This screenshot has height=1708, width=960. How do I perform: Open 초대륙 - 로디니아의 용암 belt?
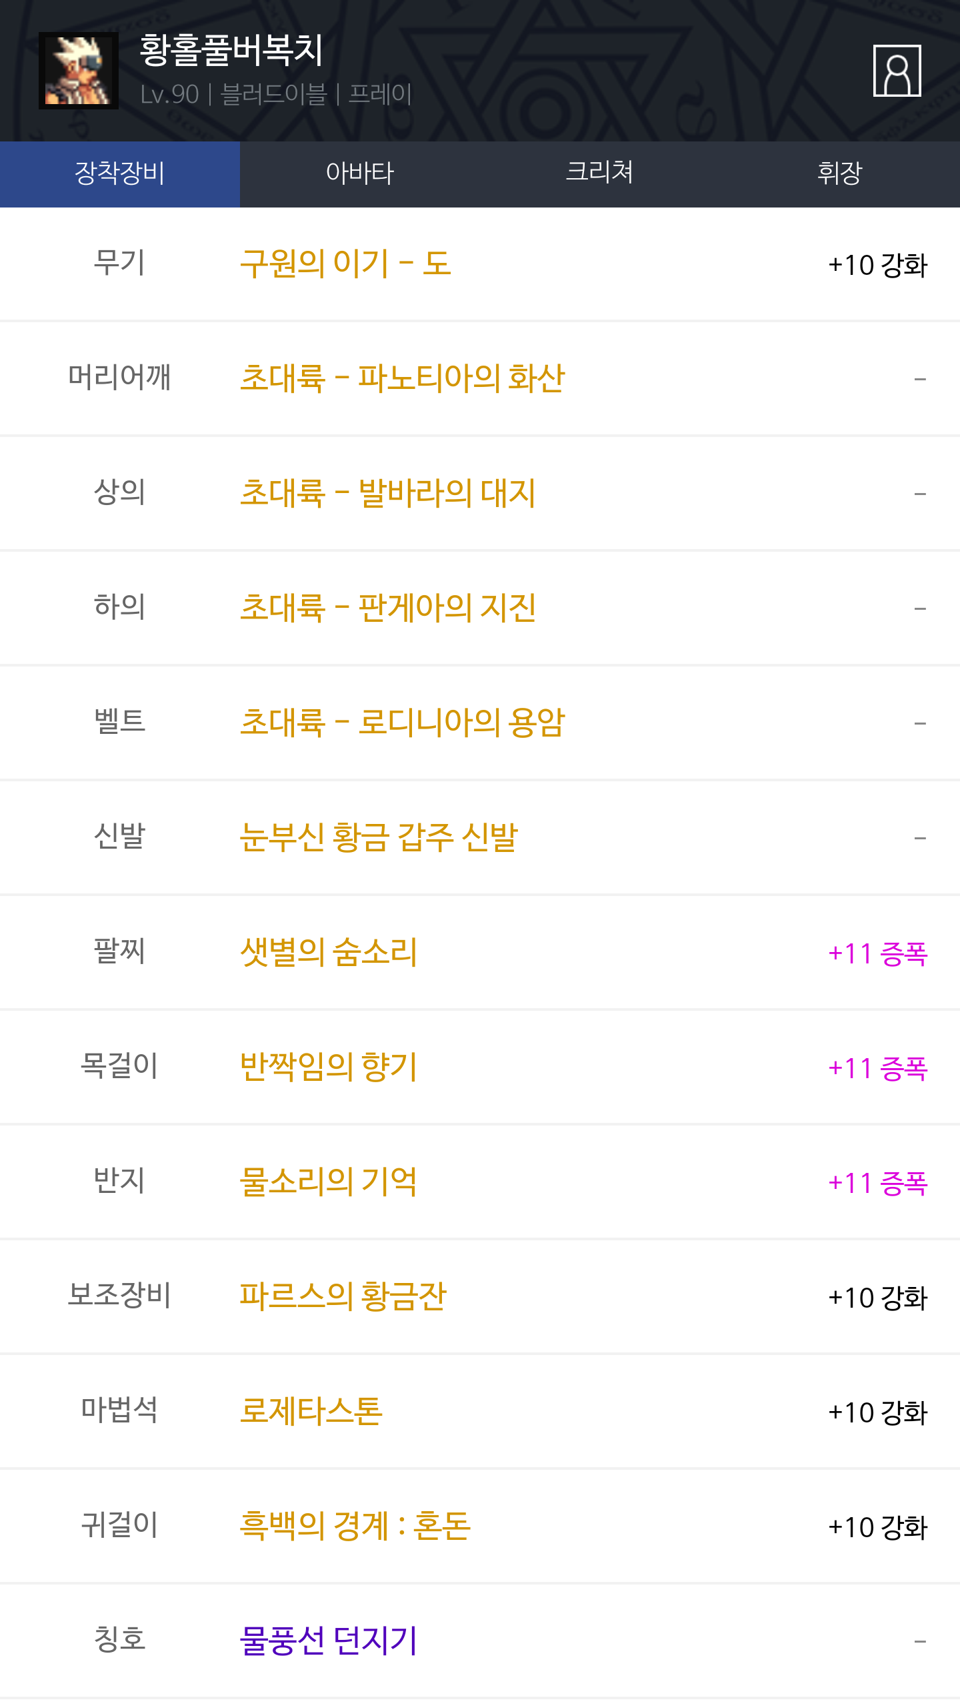click(x=402, y=723)
